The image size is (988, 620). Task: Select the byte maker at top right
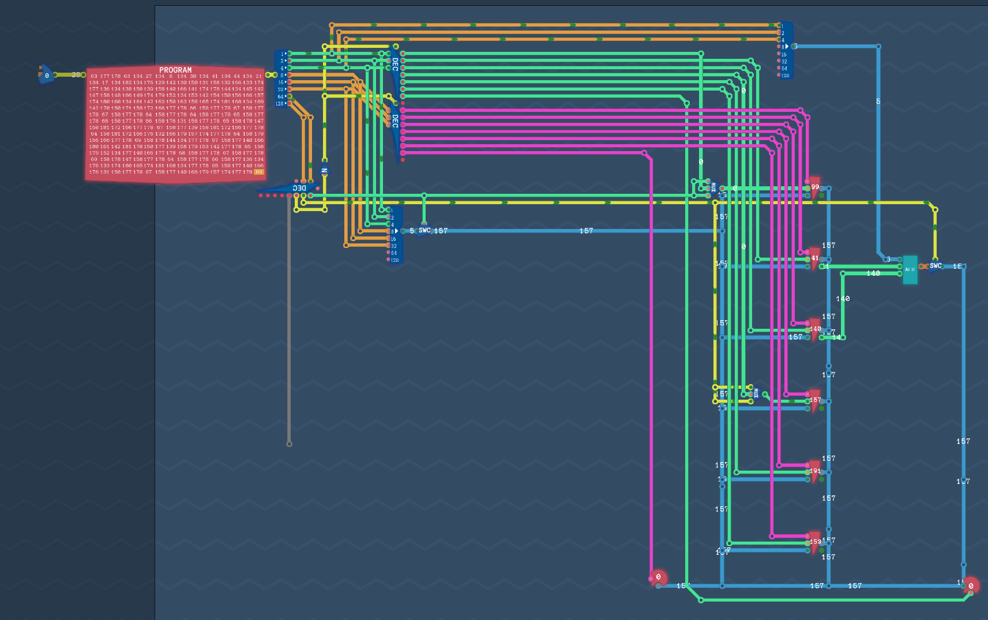786,50
